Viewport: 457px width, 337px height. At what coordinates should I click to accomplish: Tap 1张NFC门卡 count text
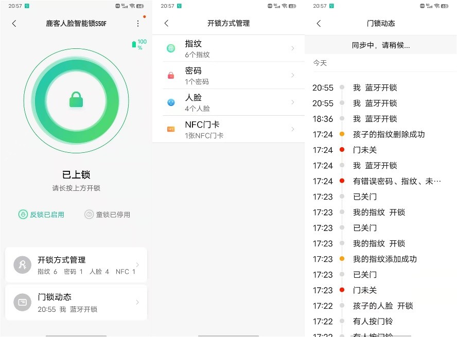coord(204,135)
